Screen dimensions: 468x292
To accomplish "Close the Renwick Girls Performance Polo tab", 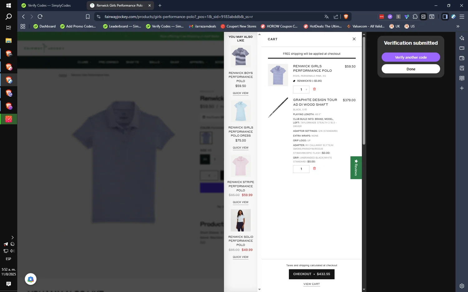I will (149, 5).
